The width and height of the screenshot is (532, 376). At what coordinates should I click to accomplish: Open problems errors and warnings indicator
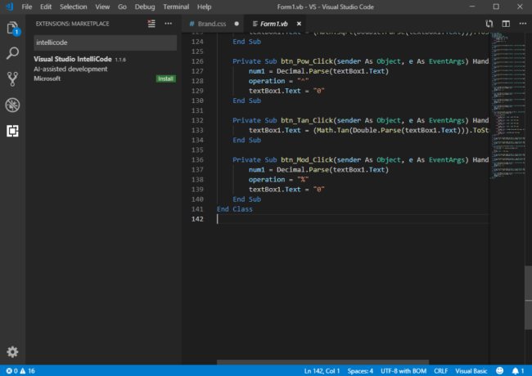point(20,371)
